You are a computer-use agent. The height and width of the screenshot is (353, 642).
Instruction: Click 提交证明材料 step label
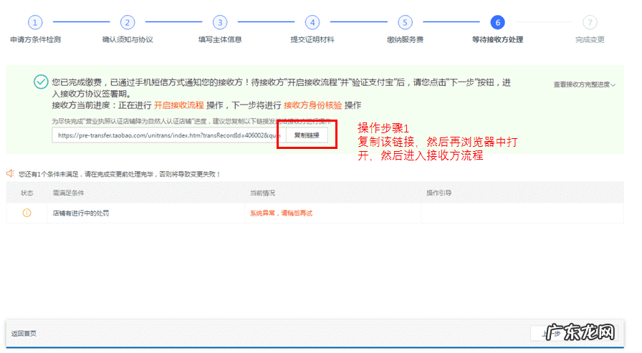312,39
